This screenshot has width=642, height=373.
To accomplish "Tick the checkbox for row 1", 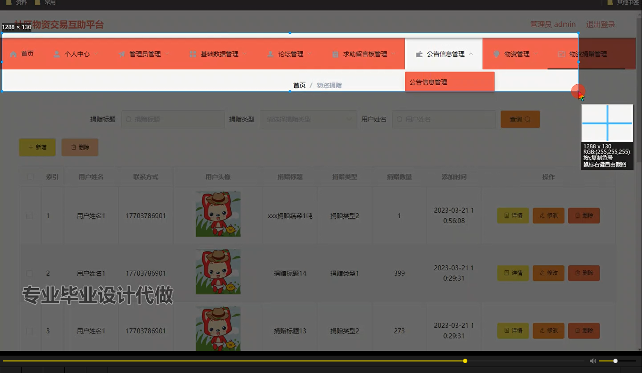I will click(x=30, y=216).
